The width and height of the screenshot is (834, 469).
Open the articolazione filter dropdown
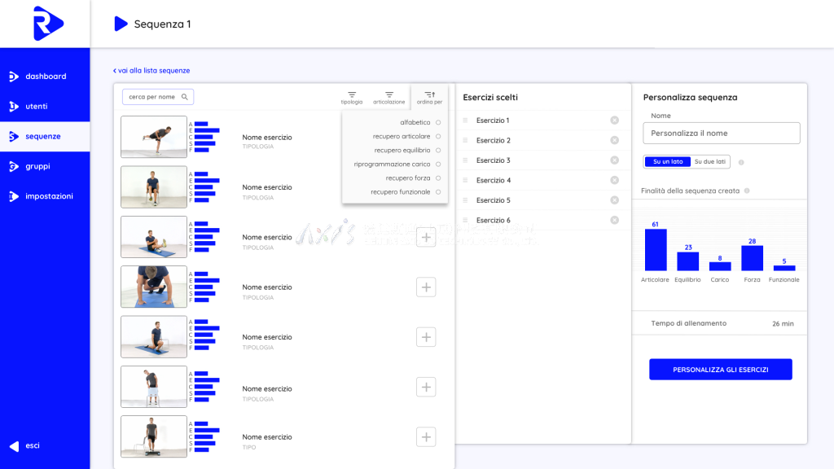point(388,96)
